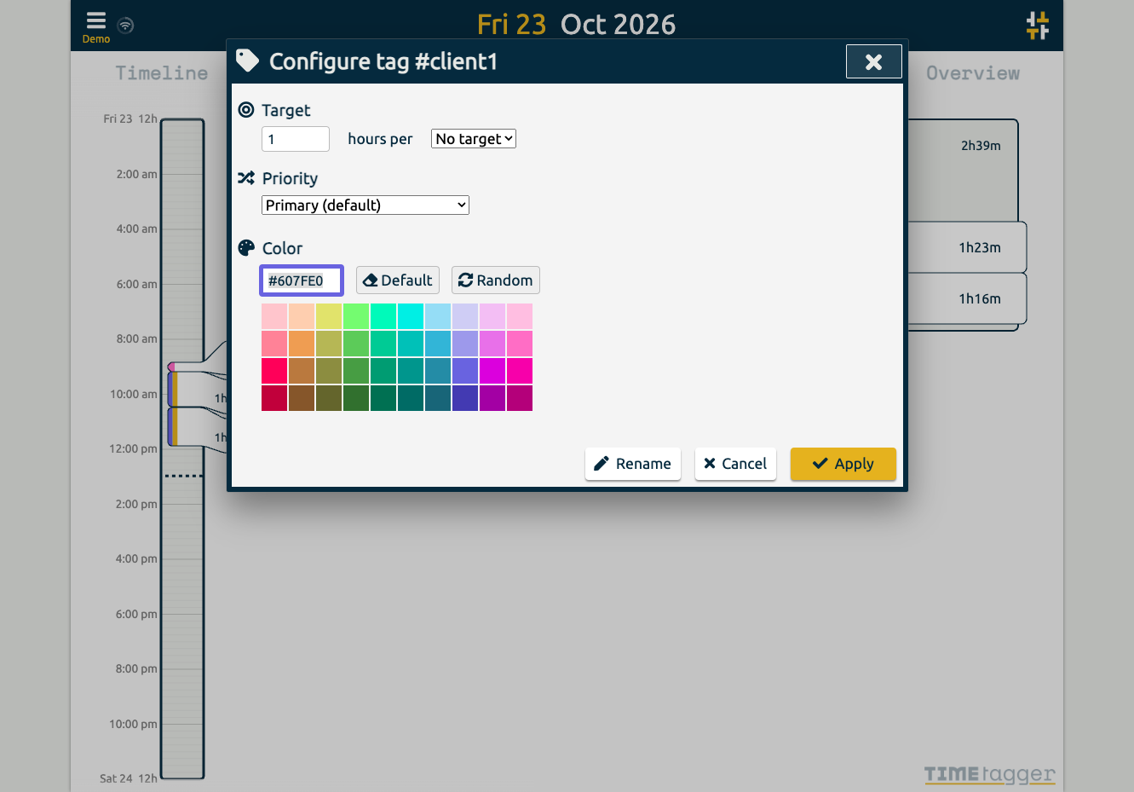Viewport: 1134px width, 792px height.
Task: Choose the sky blue swatch in the second row
Action: pyautogui.click(x=438, y=344)
